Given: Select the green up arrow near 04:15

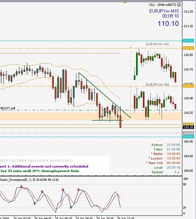Looking at the screenshot, I should pyautogui.click(x=35, y=203).
